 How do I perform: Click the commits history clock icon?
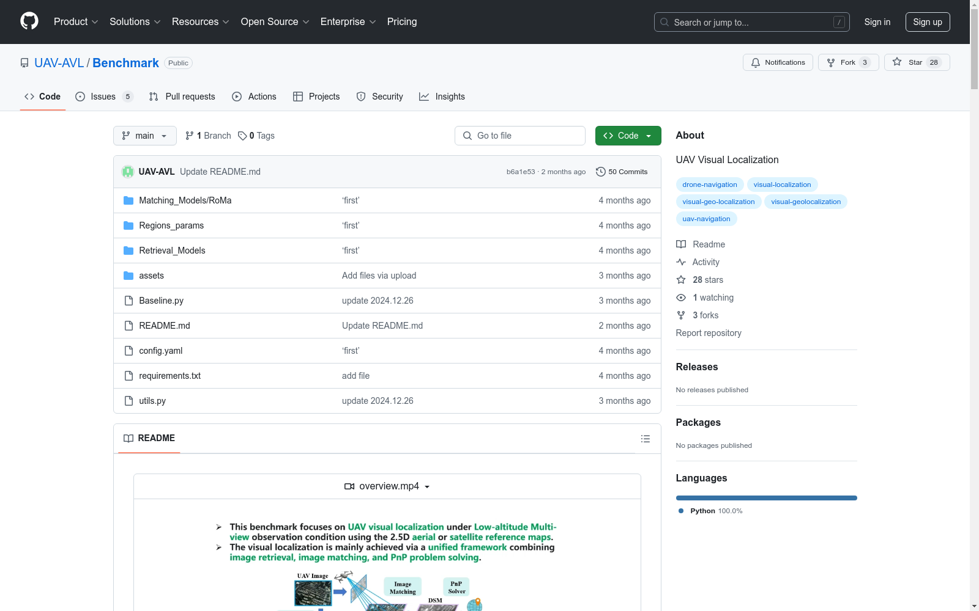[x=601, y=172]
